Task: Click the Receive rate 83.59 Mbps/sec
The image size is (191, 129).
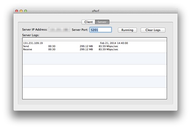Action: pos(108,49)
